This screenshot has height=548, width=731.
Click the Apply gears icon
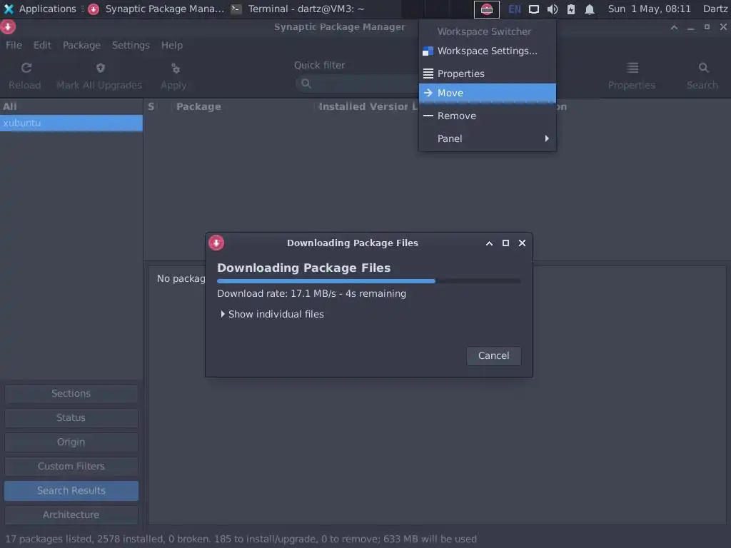[176, 68]
